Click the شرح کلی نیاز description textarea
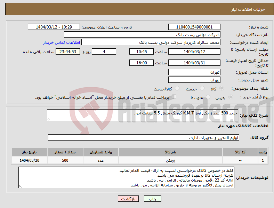The height and width of the screenshot is (208, 274). pyautogui.click(x=143, y=115)
